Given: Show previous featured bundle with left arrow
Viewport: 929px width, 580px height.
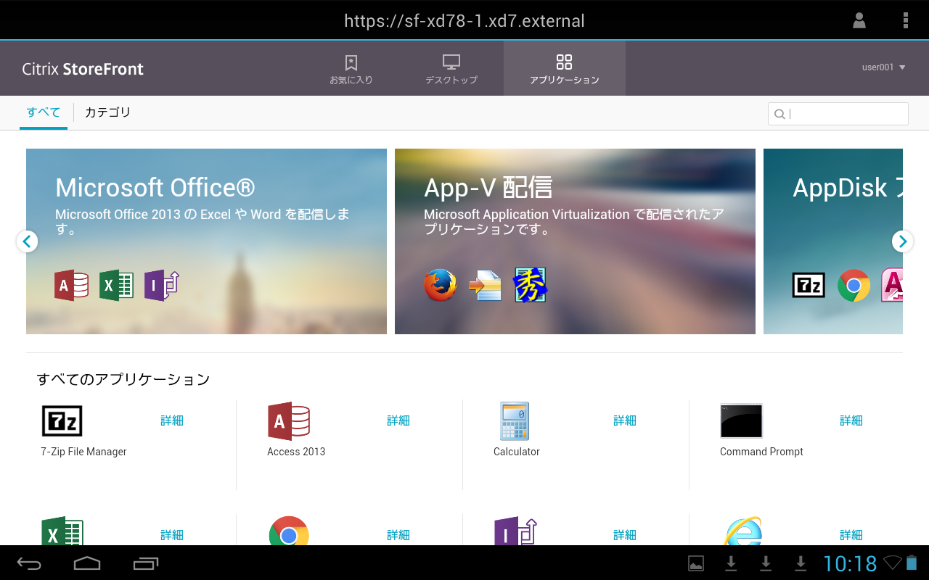Looking at the screenshot, I should click(x=27, y=241).
